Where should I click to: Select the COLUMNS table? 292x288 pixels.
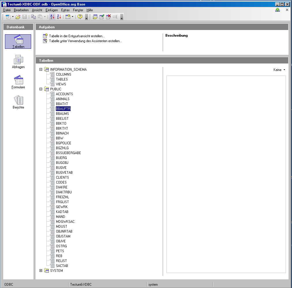click(63, 74)
